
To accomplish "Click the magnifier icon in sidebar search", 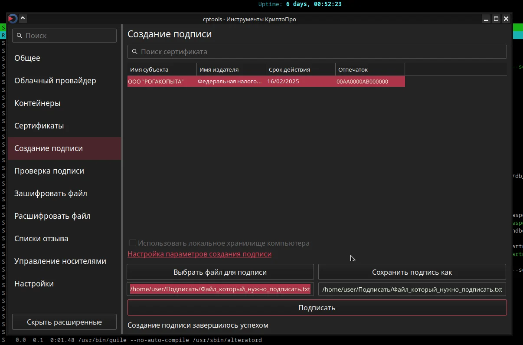I will [19, 36].
